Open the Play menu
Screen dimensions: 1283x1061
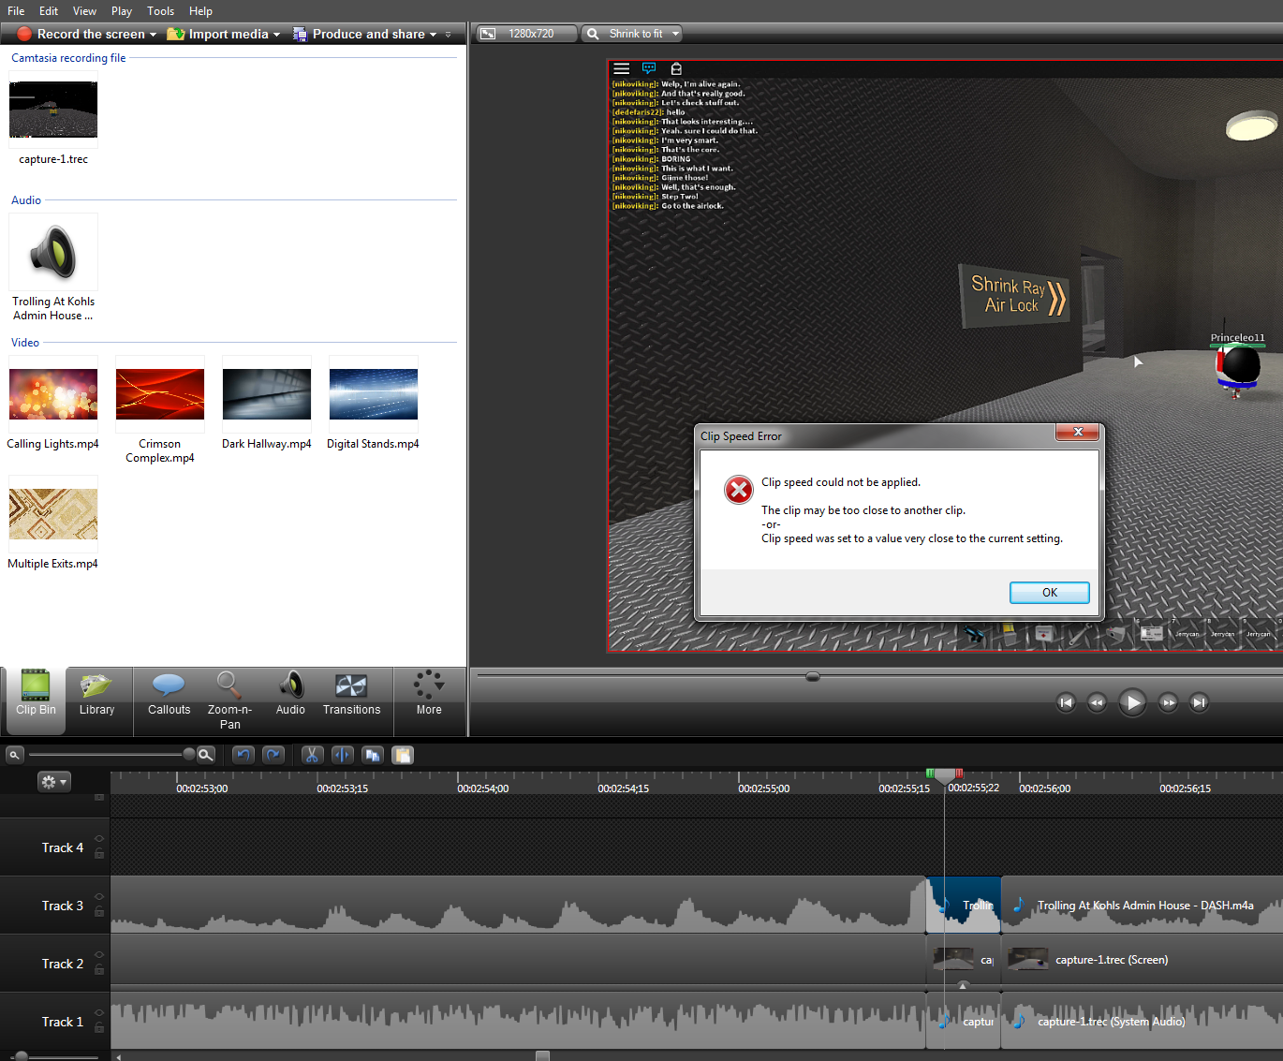(x=122, y=11)
